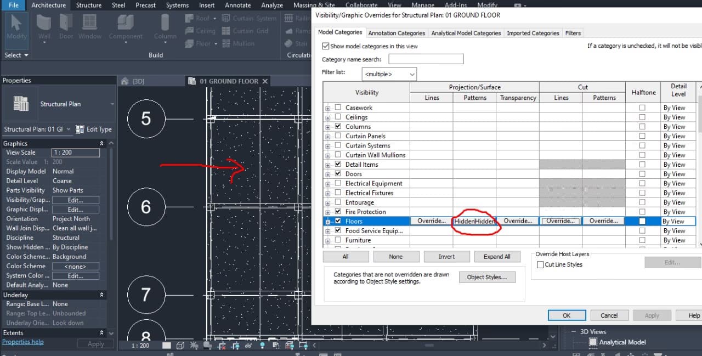Switch to the Annotation Categories tab
702x356 pixels.
[397, 33]
